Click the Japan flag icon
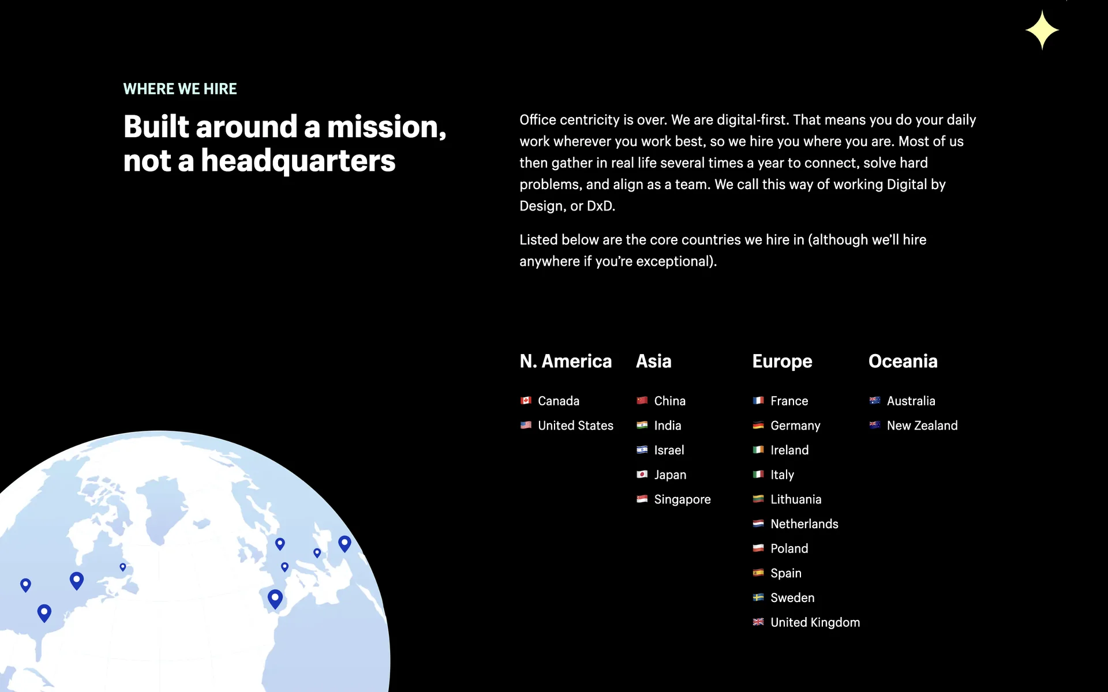The image size is (1108, 692). pos(642,474)
